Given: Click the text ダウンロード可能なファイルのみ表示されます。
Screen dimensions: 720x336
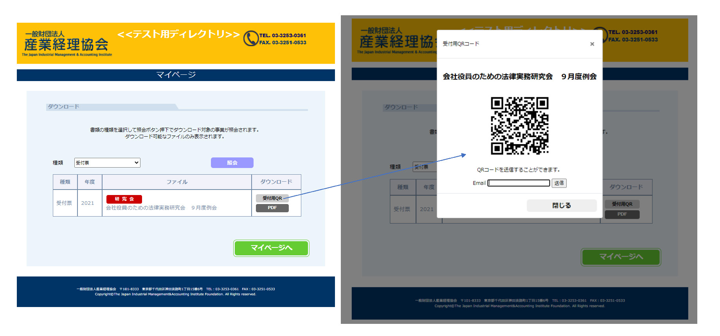Looking at the screenshot, I should (175, 136).
